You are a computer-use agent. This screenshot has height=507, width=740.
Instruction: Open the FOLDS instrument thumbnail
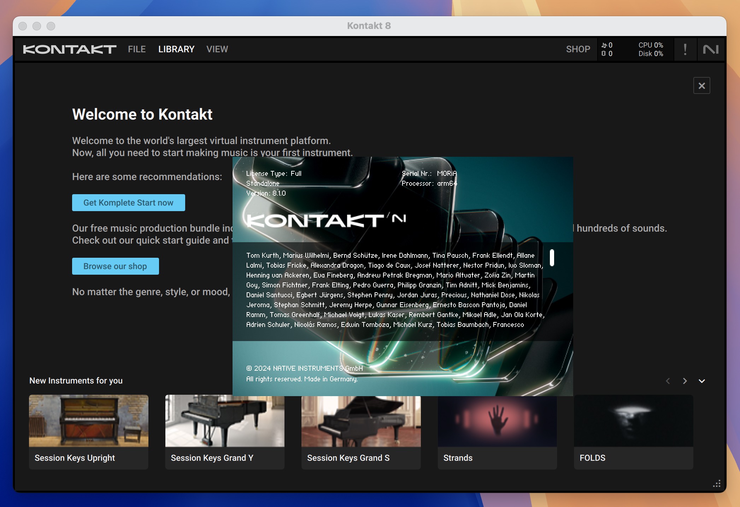(x=634, y=421)
